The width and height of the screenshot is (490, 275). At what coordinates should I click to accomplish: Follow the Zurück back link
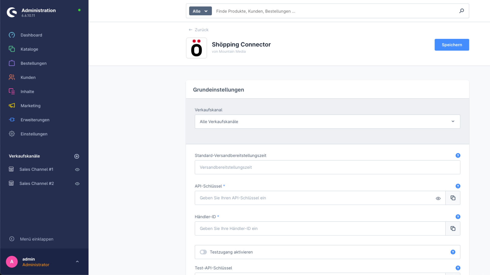pyautogui.click(x=199, y=30)
